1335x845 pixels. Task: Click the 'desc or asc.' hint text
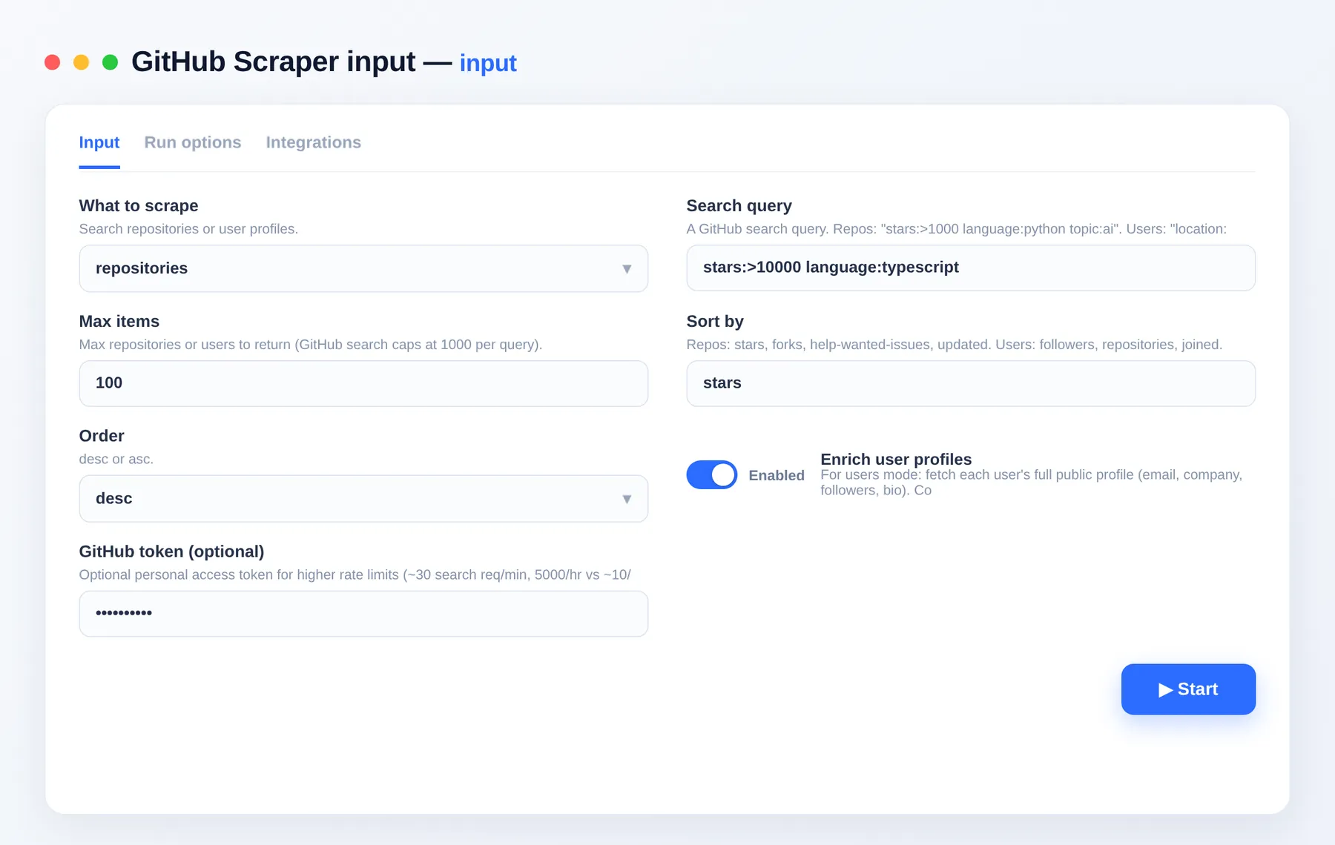[x=116, y=459]
